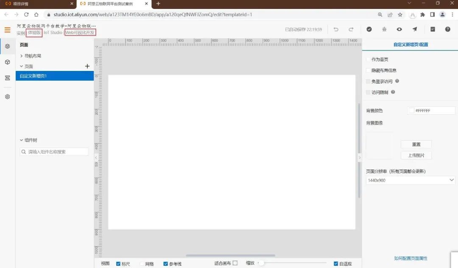This screenshot has width=458, height=268.
Task: Bookmark this page with star icon
Action: [x=400, y=14]
